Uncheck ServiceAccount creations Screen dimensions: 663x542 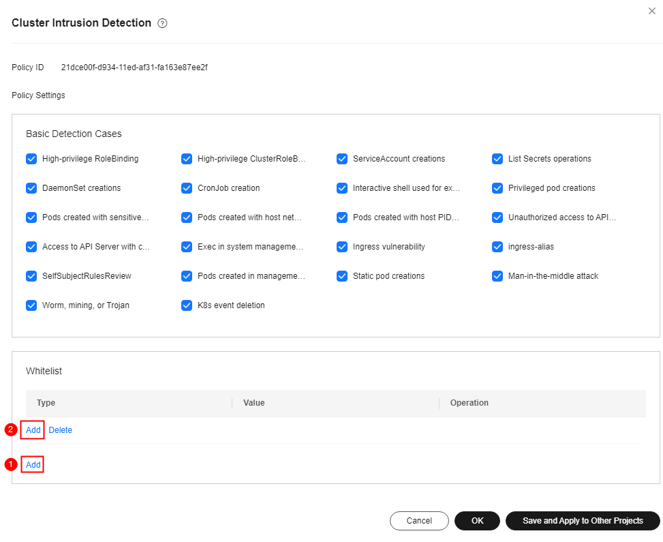[342, 159]
